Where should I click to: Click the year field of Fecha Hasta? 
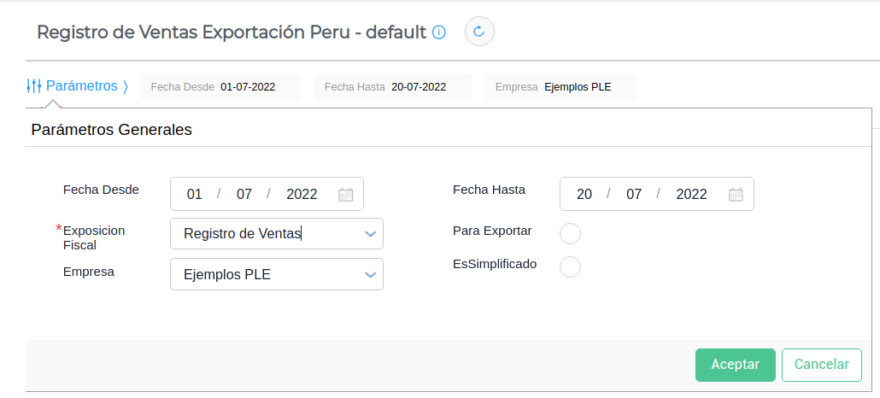tap(691, 194)
